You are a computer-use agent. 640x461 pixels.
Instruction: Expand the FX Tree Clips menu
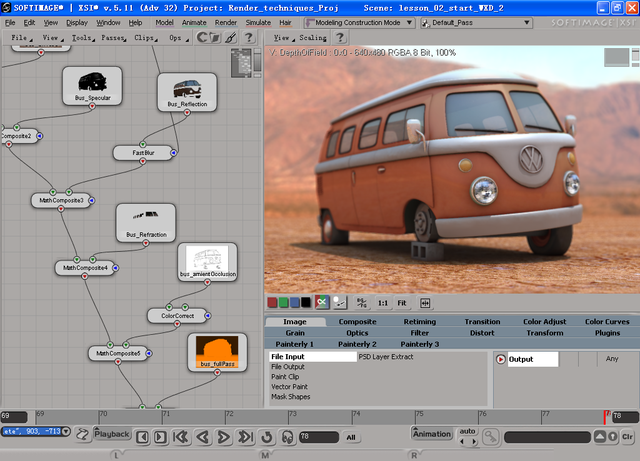pos(145,38)
